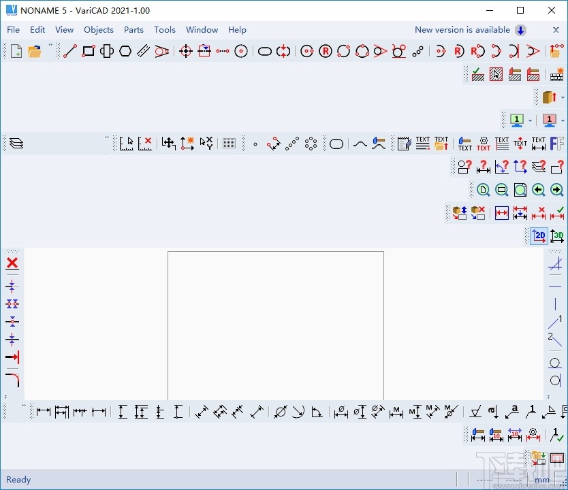Select the horizontal linear dimension tool
This screenshot has width=568, height=490.
pos(42,411)
